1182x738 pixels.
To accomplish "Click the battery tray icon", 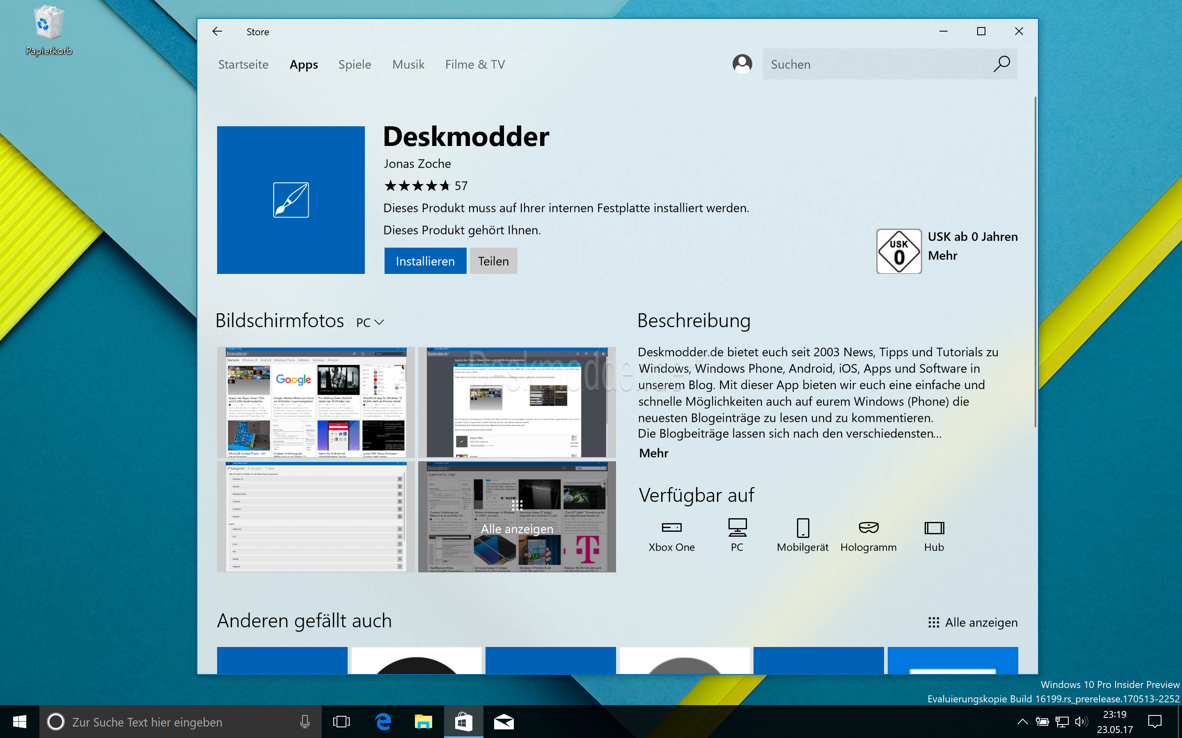I will pyautogui.click(x=1042, y=722).
